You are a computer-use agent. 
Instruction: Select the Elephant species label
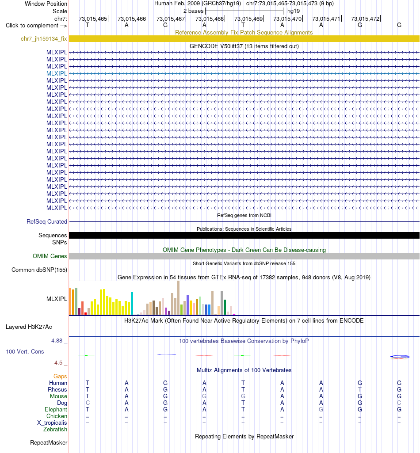pyautogui.click(x=56, y=410)
